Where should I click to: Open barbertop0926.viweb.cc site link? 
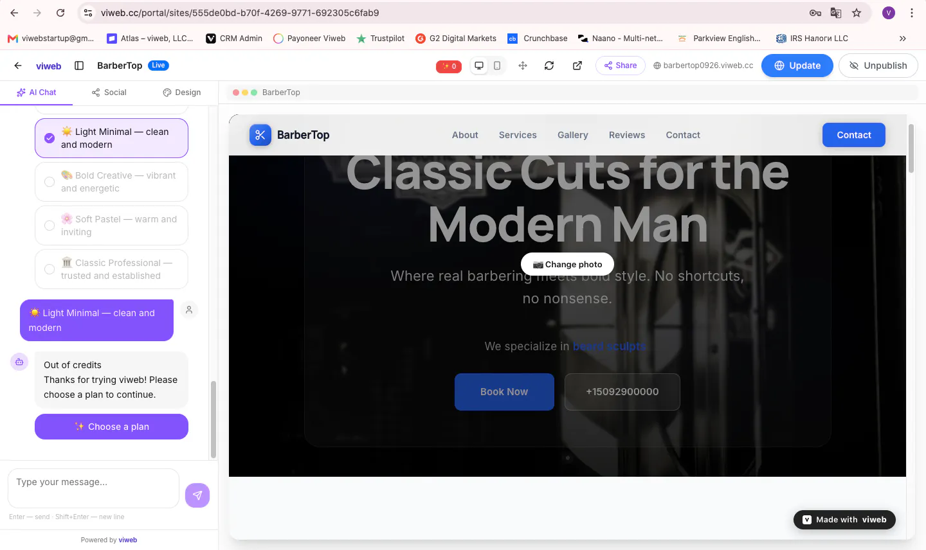(703, 66)
